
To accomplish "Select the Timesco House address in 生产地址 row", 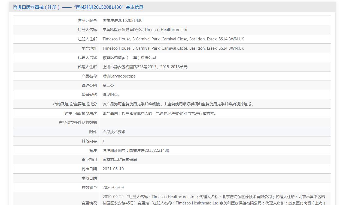I will click(173, 48).
